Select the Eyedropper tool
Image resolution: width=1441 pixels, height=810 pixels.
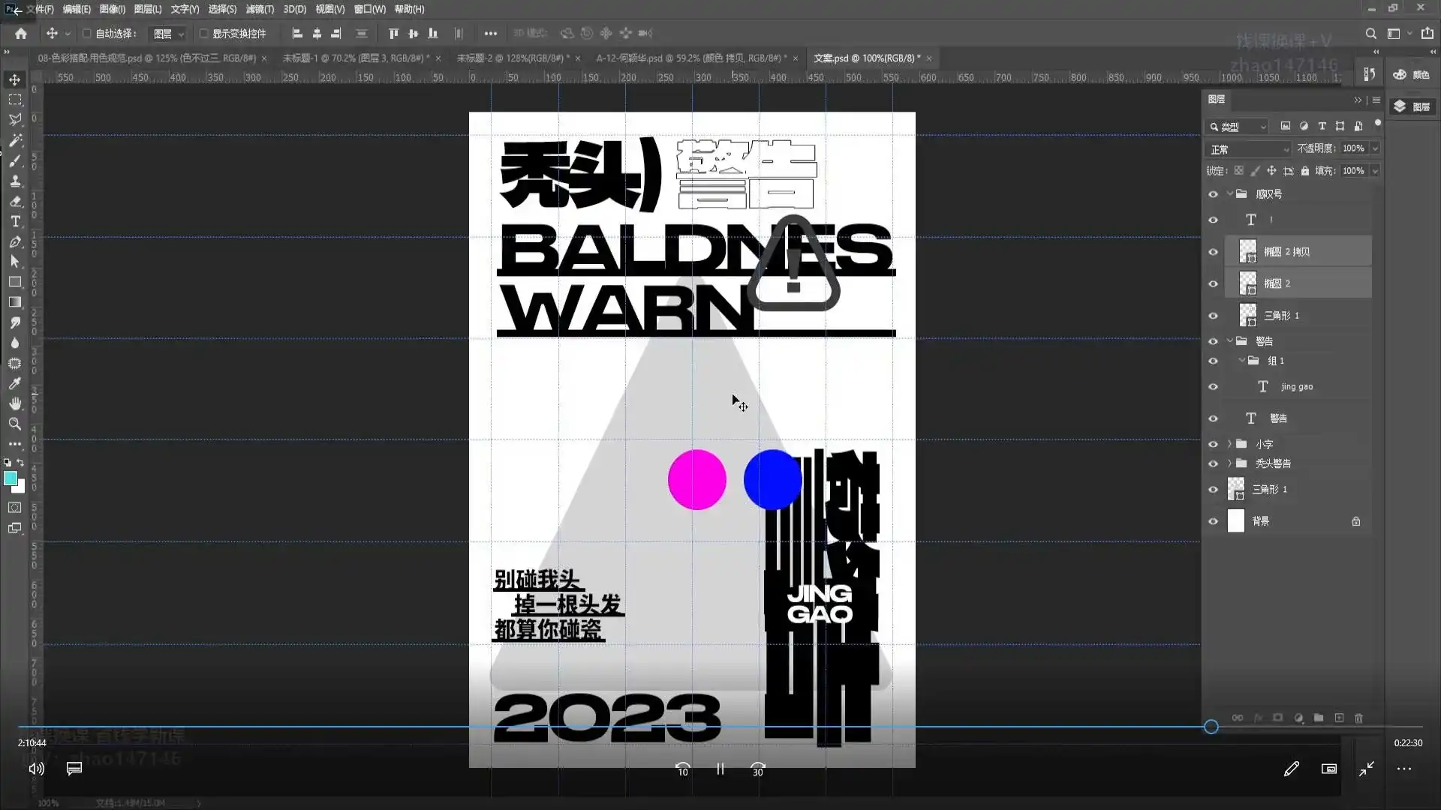(x=15, y=383)
